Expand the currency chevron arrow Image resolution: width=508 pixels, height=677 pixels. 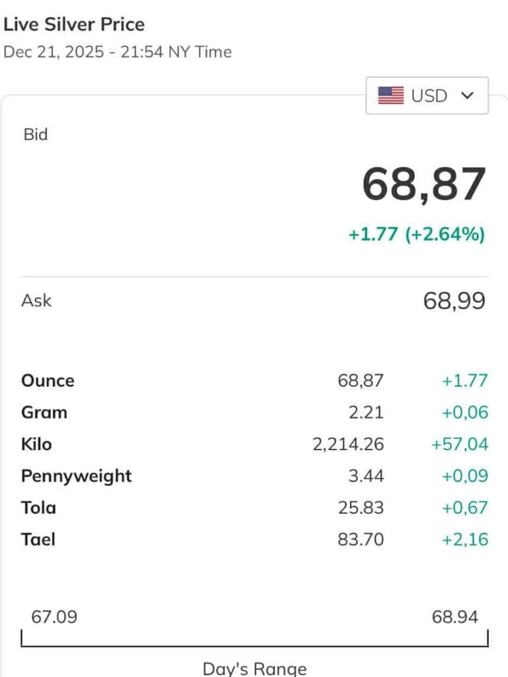pos(468,96)
